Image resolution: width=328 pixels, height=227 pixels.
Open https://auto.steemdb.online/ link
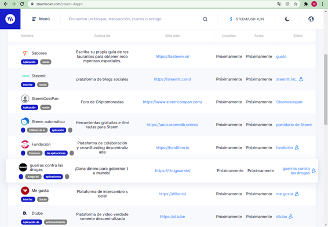pos(172,125)
